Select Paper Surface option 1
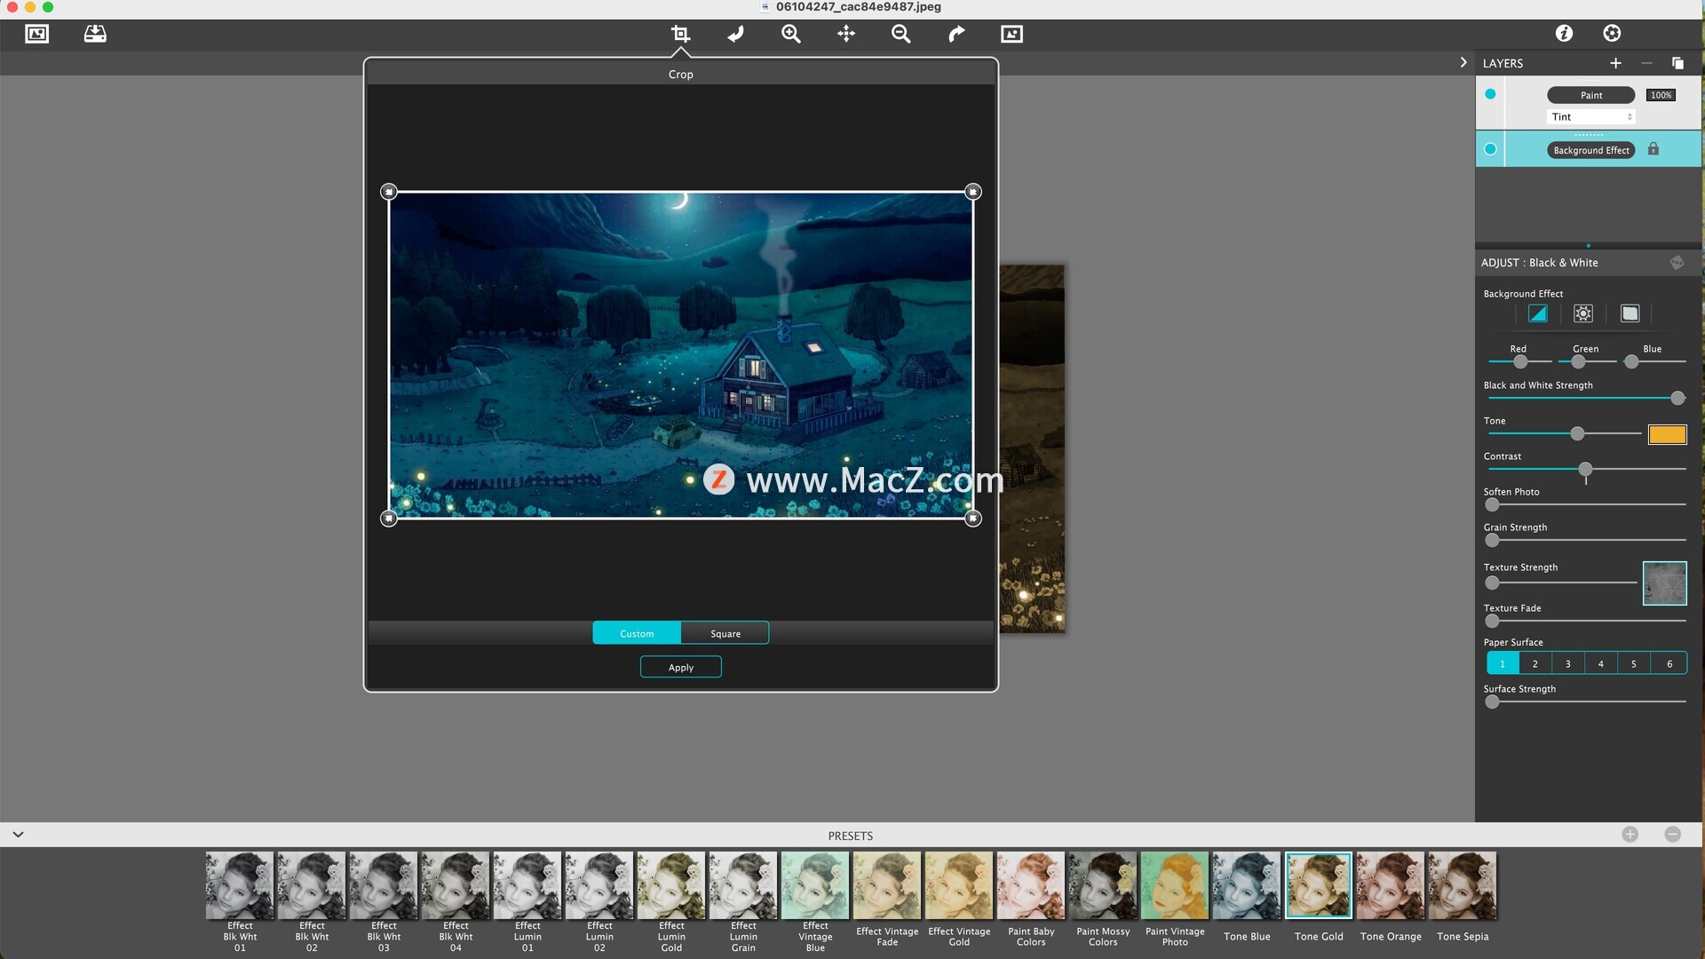This screenshot has width=1705, height=959. pyautogui.click(x=1503, y=663)
